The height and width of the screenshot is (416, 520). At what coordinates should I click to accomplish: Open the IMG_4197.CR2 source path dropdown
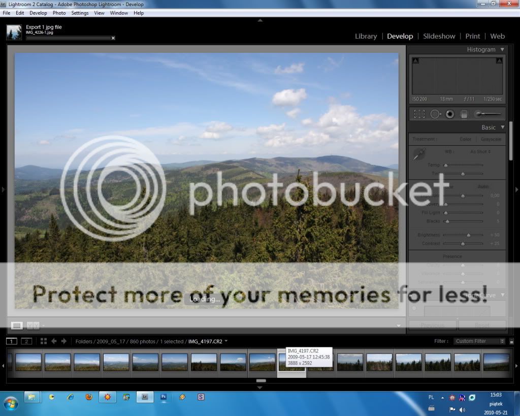(x=226, y=341)
